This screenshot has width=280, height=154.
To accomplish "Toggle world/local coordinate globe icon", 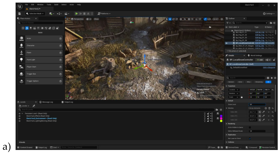I will click(181, 19).
